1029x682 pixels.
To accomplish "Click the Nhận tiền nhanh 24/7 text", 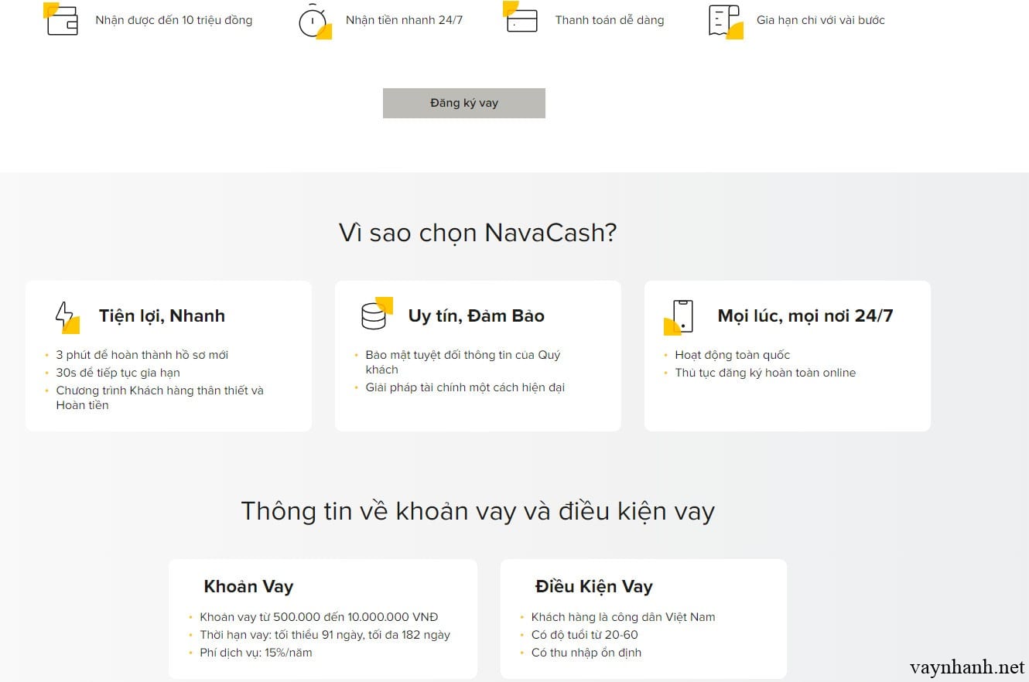I will (404, 20).
